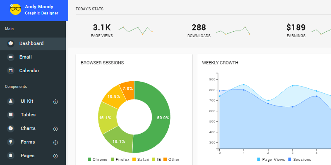331x165 pixels.
Task: Click the avatar icon with glasses
Action: (15, 10)
